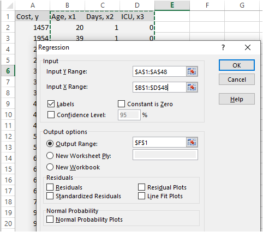Click empty cell E1
263x232 pixels.
point(172,16)
